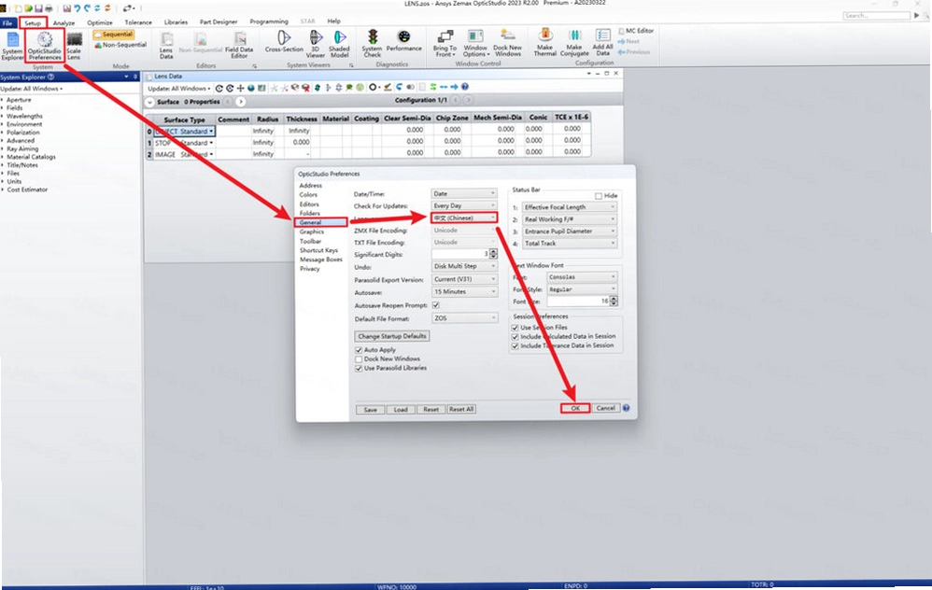Open Window Options in the ribbon
This screenshot has width=932, height=590.
(x=475, y=44)
